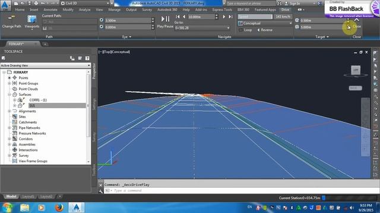380x213 pixels.
Task: Collapse the Surfaces tree node
Action: pos(9,95)
